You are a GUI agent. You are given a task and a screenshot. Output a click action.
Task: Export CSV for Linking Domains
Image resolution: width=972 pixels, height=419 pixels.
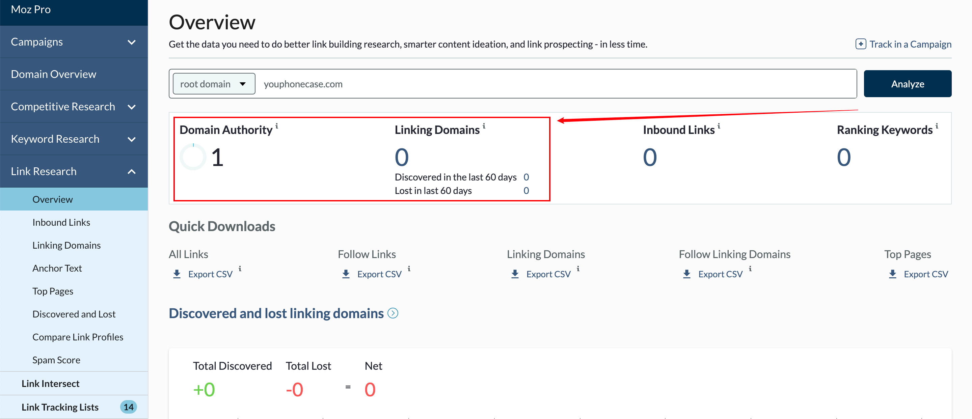pyautogui.click(x=548, y=274)
